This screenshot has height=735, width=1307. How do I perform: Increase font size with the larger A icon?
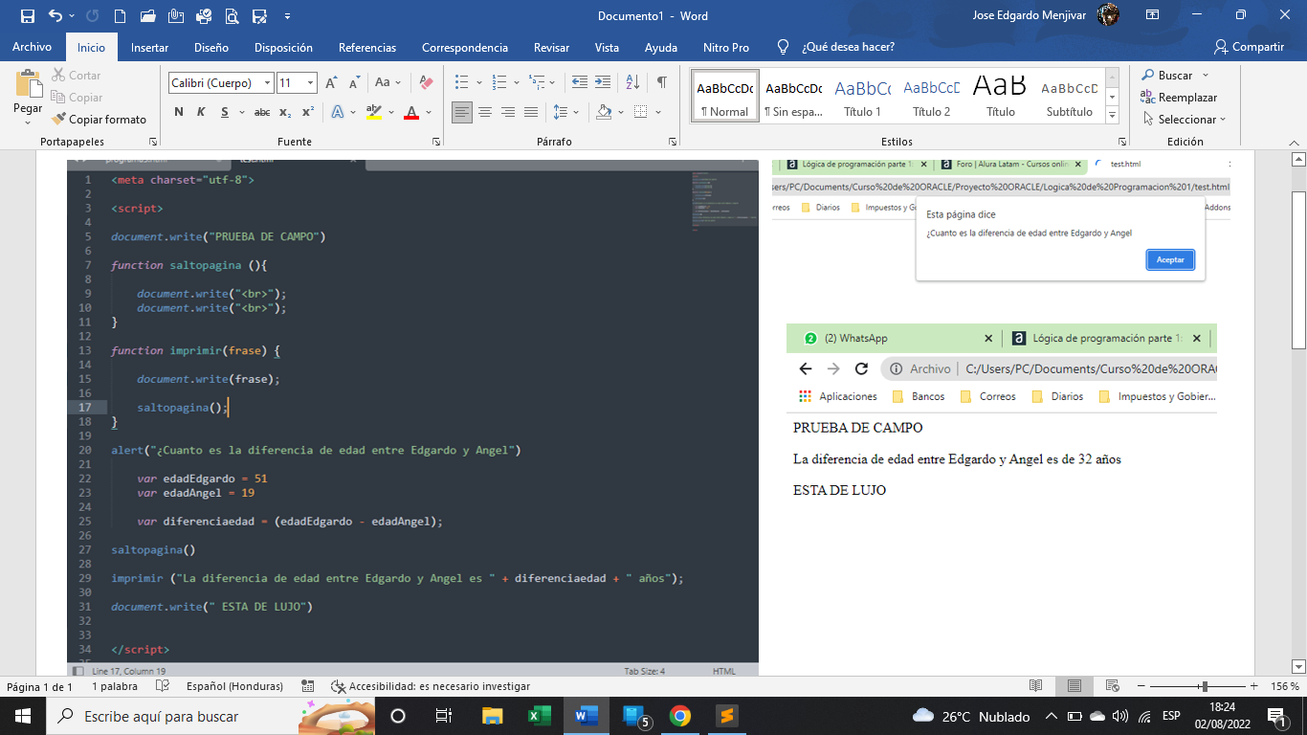point(330,83)
